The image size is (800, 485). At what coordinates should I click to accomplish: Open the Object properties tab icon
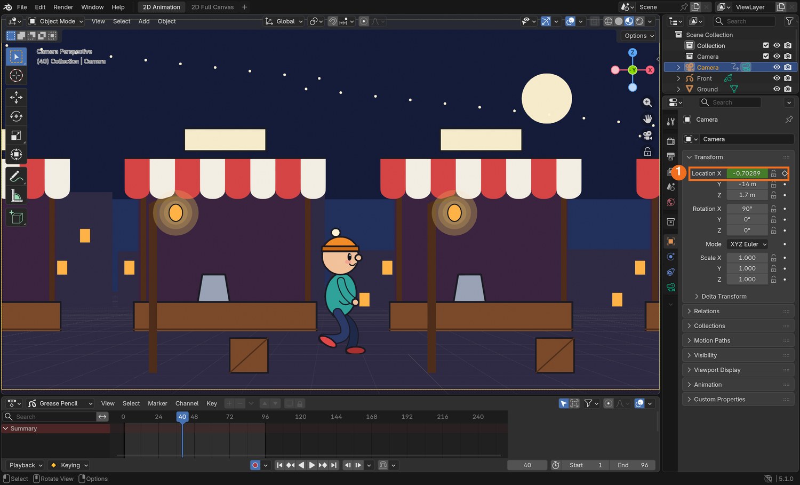[x=671, y=241]
